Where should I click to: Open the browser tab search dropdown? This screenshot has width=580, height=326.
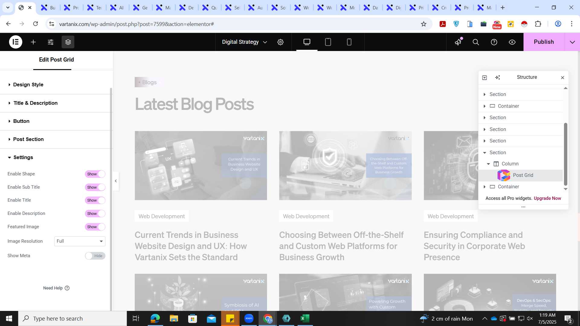[x=8, y=8]
